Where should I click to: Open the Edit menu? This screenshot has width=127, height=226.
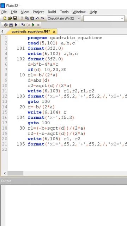(x=14, y=12)
